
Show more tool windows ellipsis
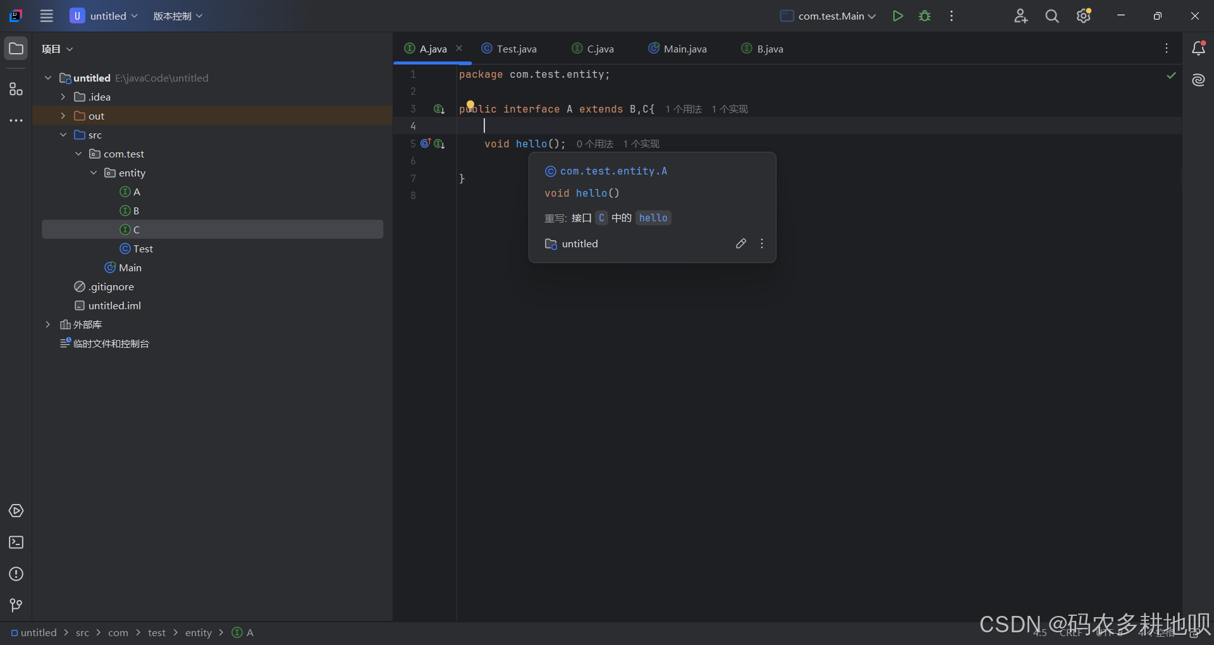pos(16,120)
